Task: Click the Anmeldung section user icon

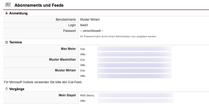Action: pyautogui.click(x=6, y=13)
